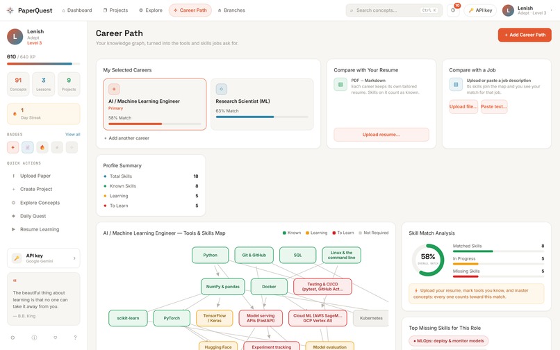
Task: Click the Upload Paper icon in Quick Actions
Action: [14, 176]
